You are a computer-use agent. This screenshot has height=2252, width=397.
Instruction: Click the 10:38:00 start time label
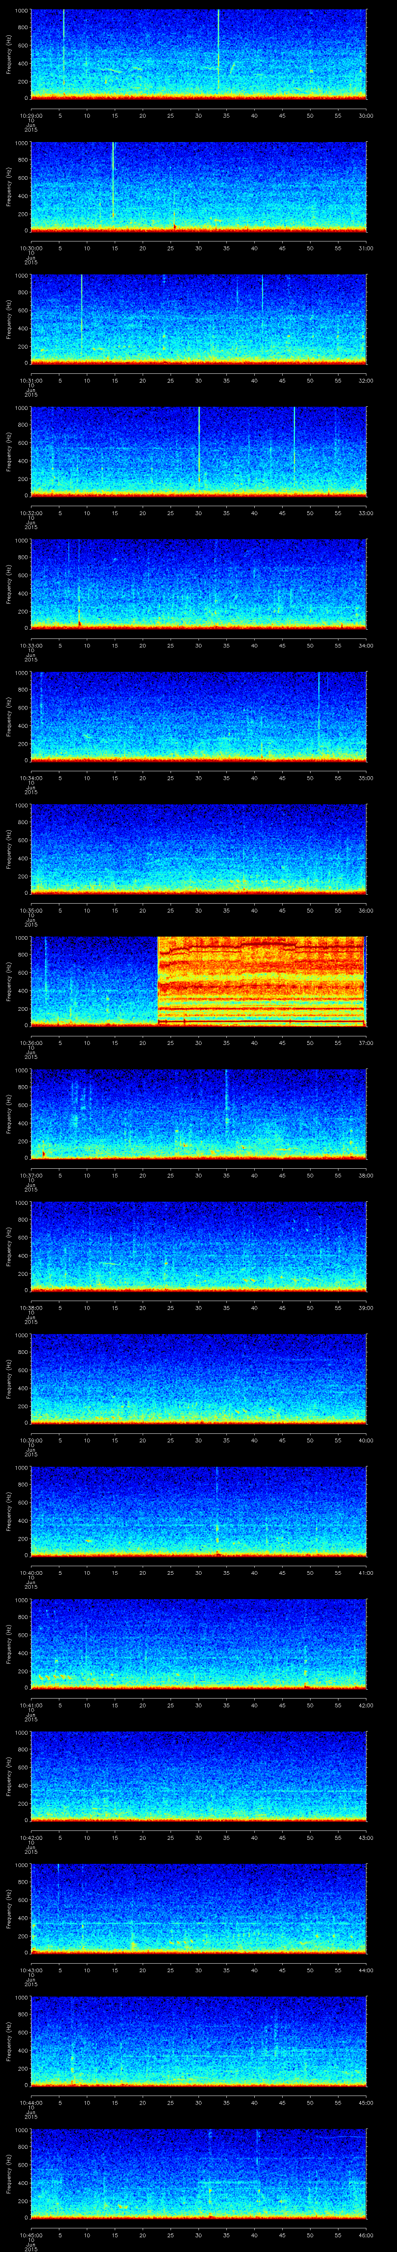[x=31, y=1308]
